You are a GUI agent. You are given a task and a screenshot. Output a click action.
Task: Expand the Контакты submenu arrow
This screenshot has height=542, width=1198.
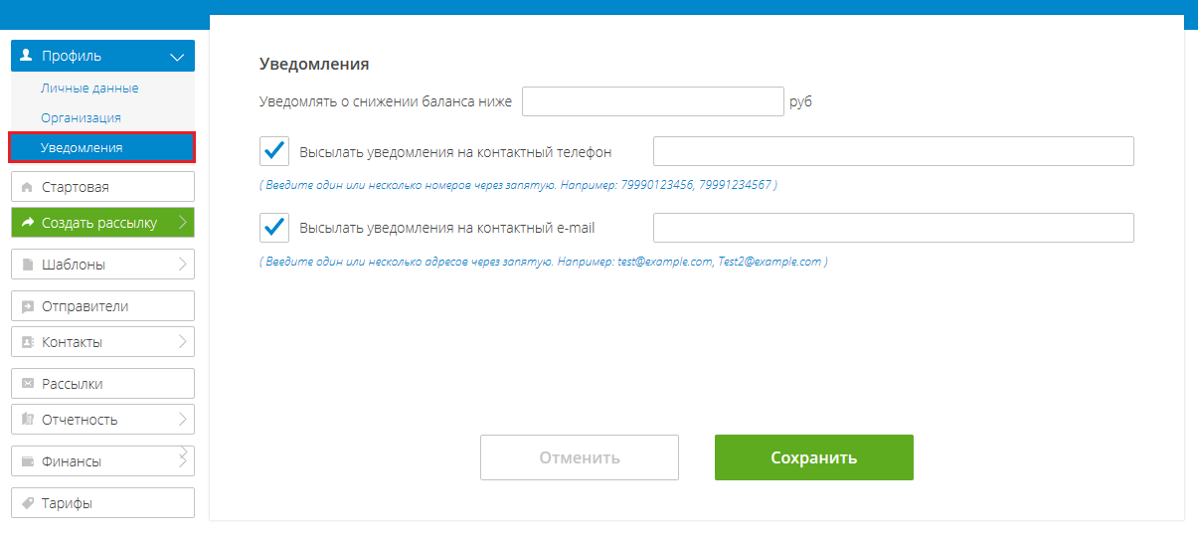pos(183,341)
